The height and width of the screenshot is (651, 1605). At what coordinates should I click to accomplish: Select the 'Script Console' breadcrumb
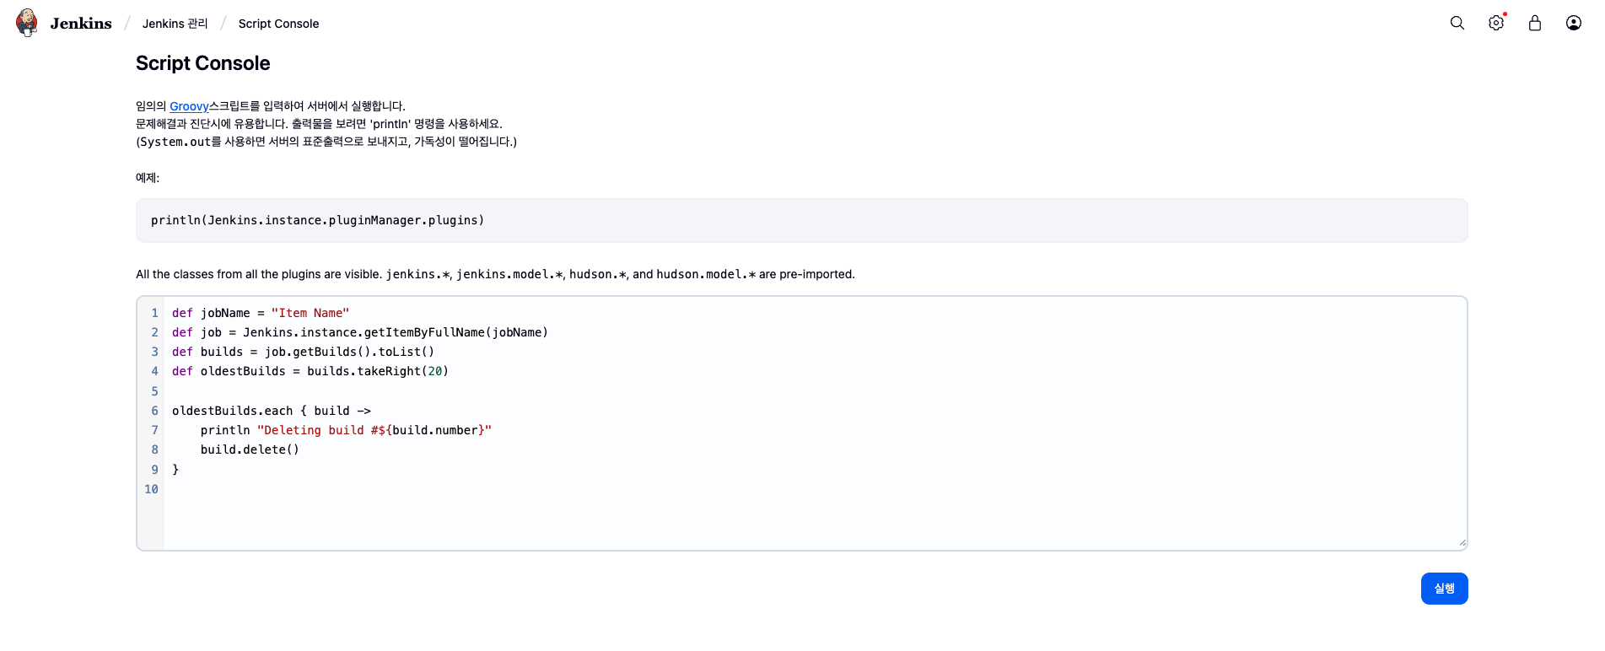click(x=278, y=24)
